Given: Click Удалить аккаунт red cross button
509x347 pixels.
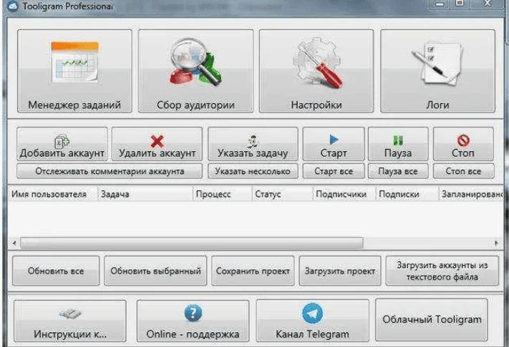Looking at the screenshot, I should coord(157,144).
